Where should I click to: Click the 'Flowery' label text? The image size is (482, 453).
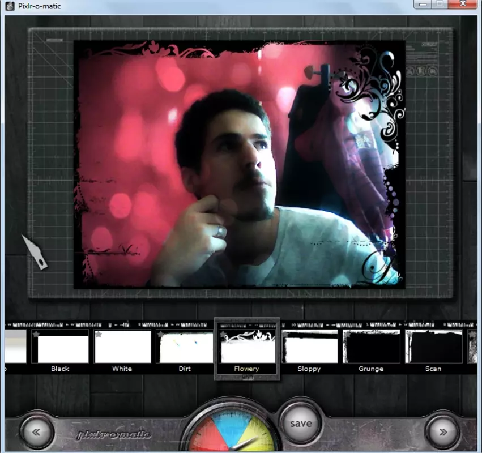(246, 369)
